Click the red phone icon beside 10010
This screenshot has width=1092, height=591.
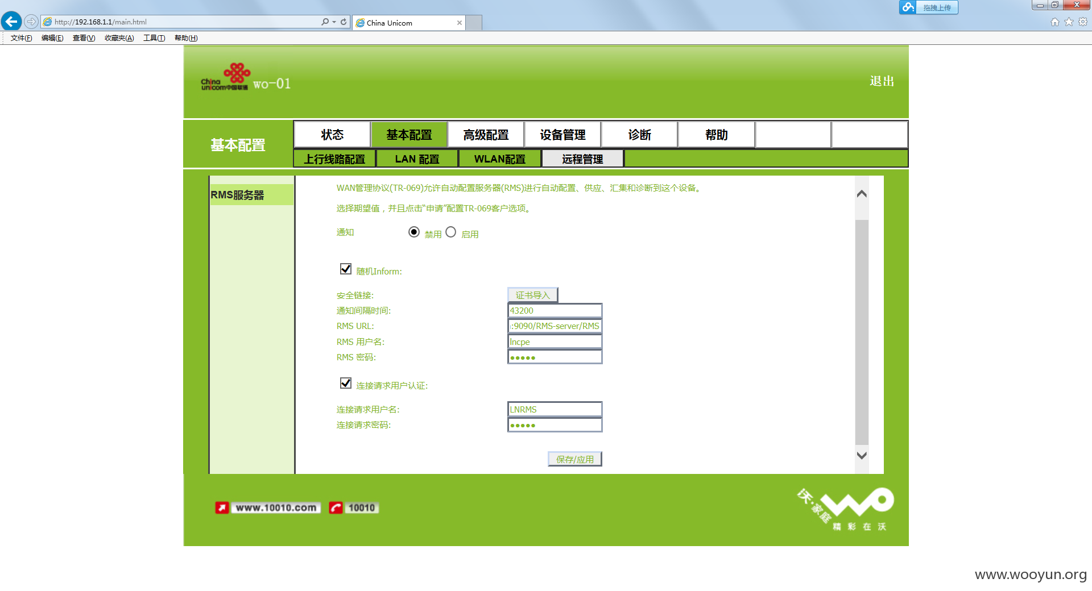(x=336, y=507)
